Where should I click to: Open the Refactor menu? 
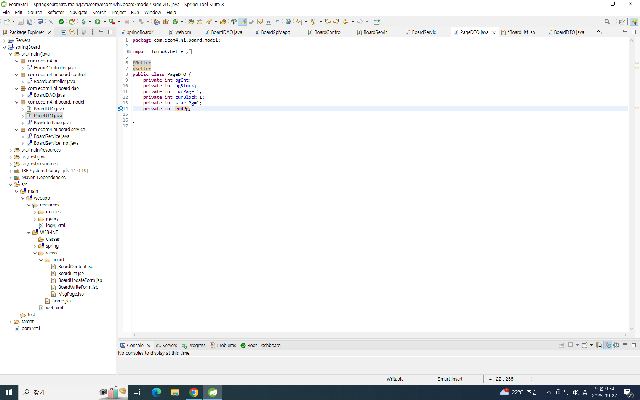[x=56, y=12]
